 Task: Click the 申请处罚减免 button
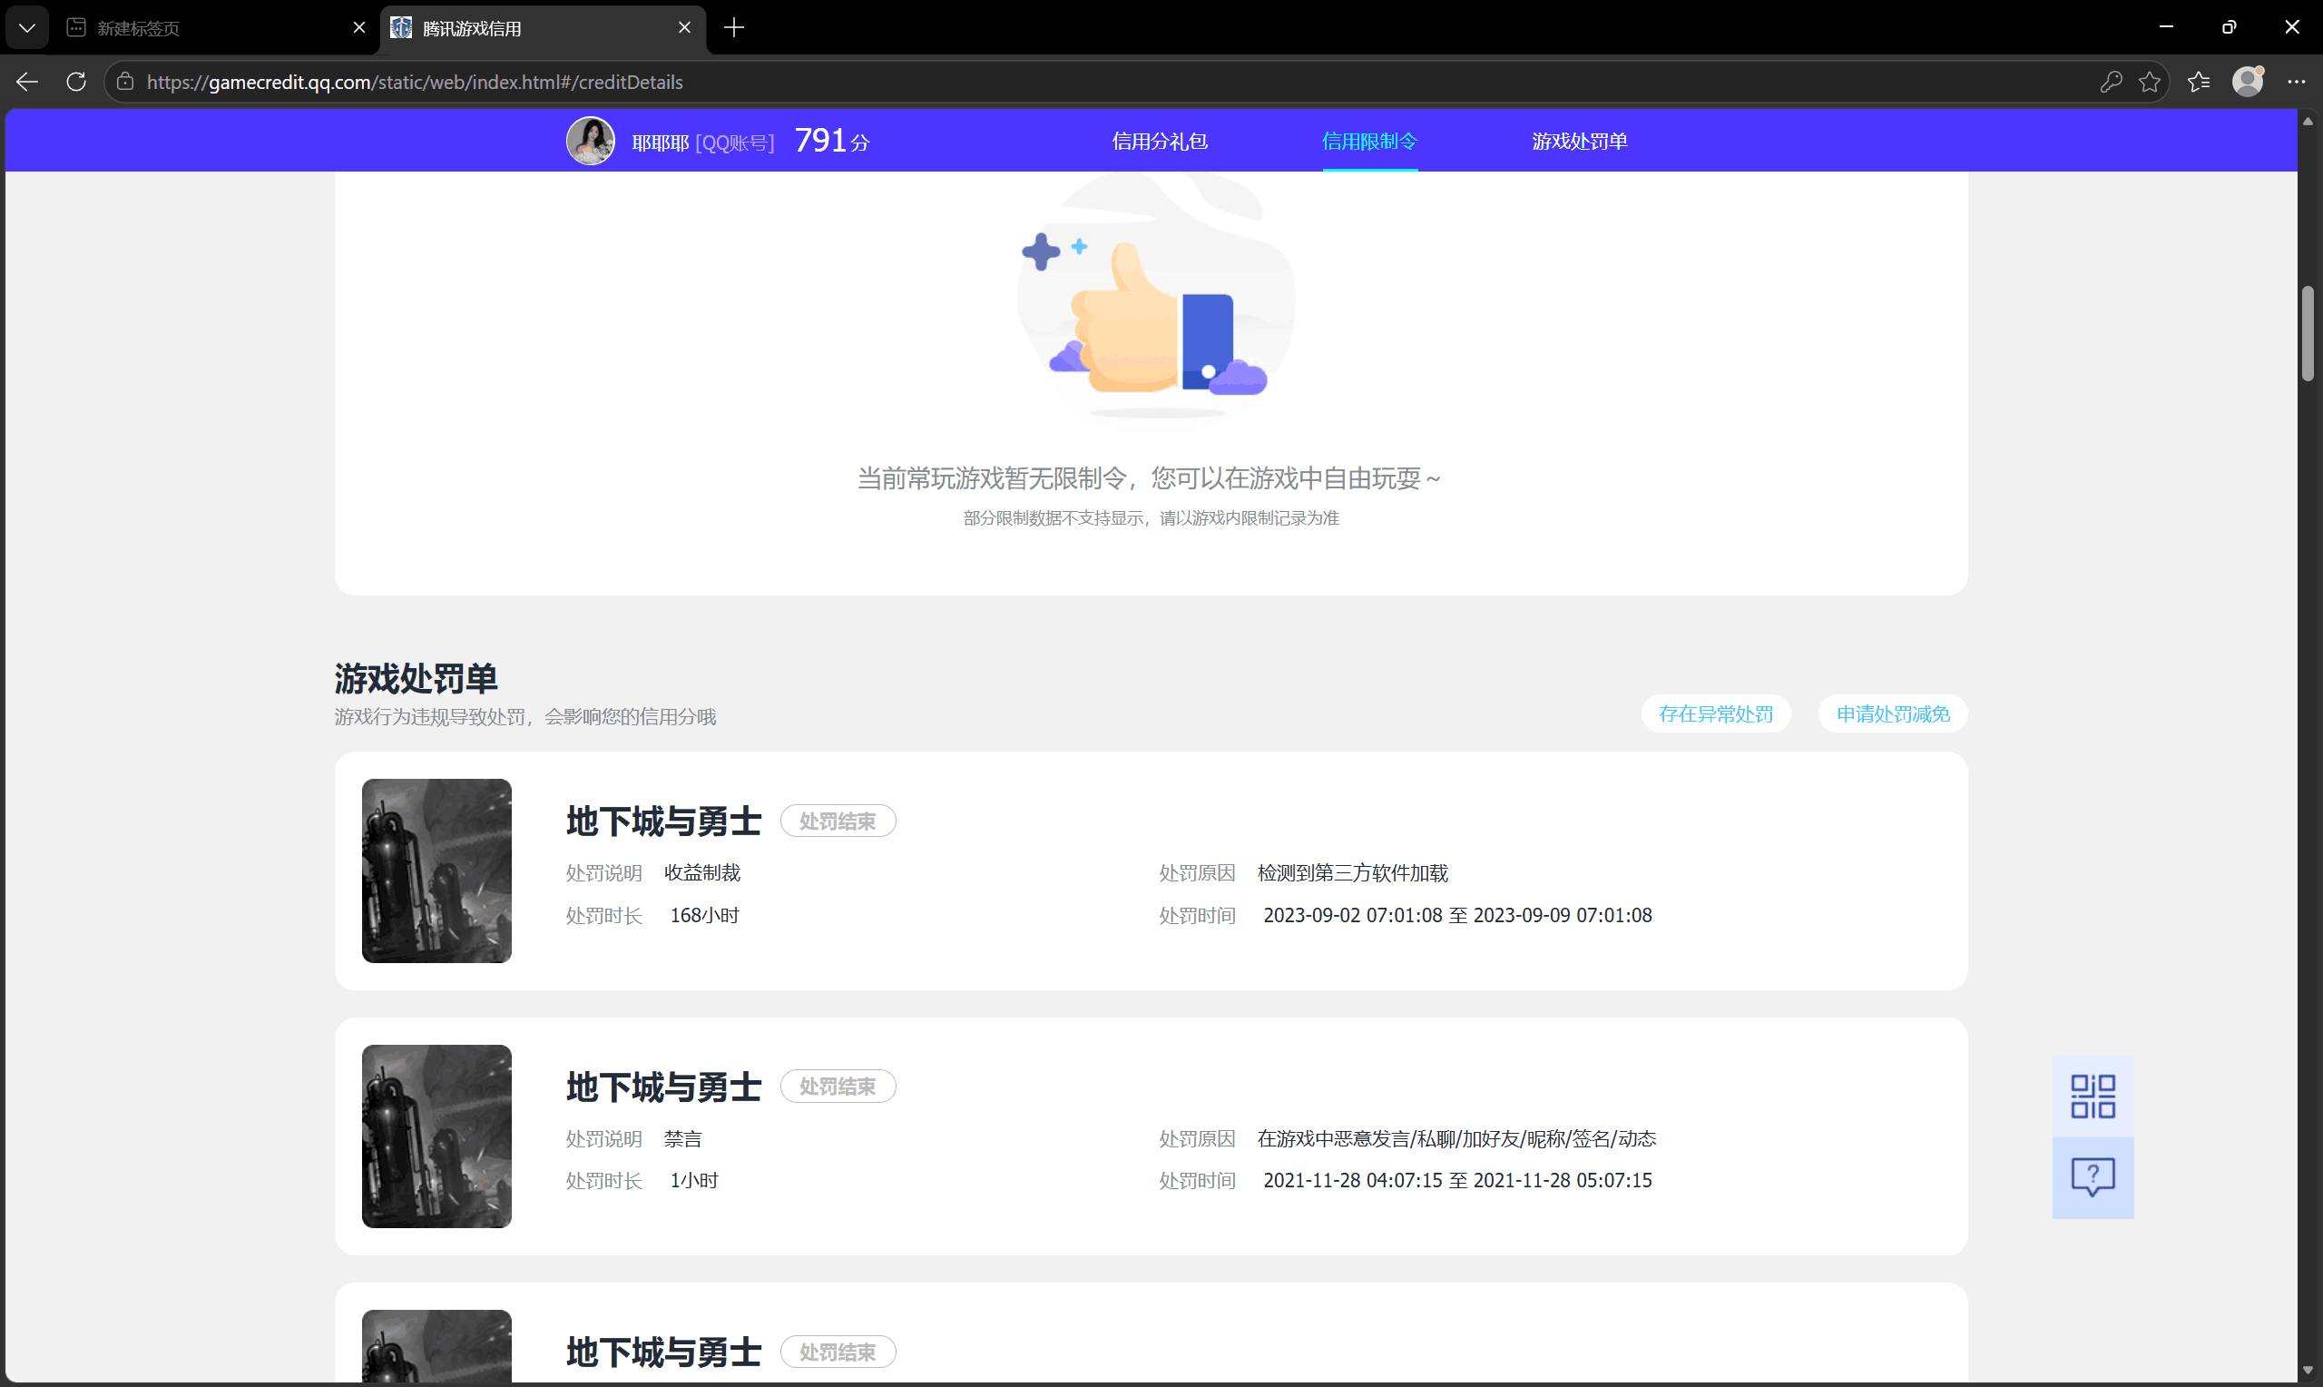click(1892, 714)
